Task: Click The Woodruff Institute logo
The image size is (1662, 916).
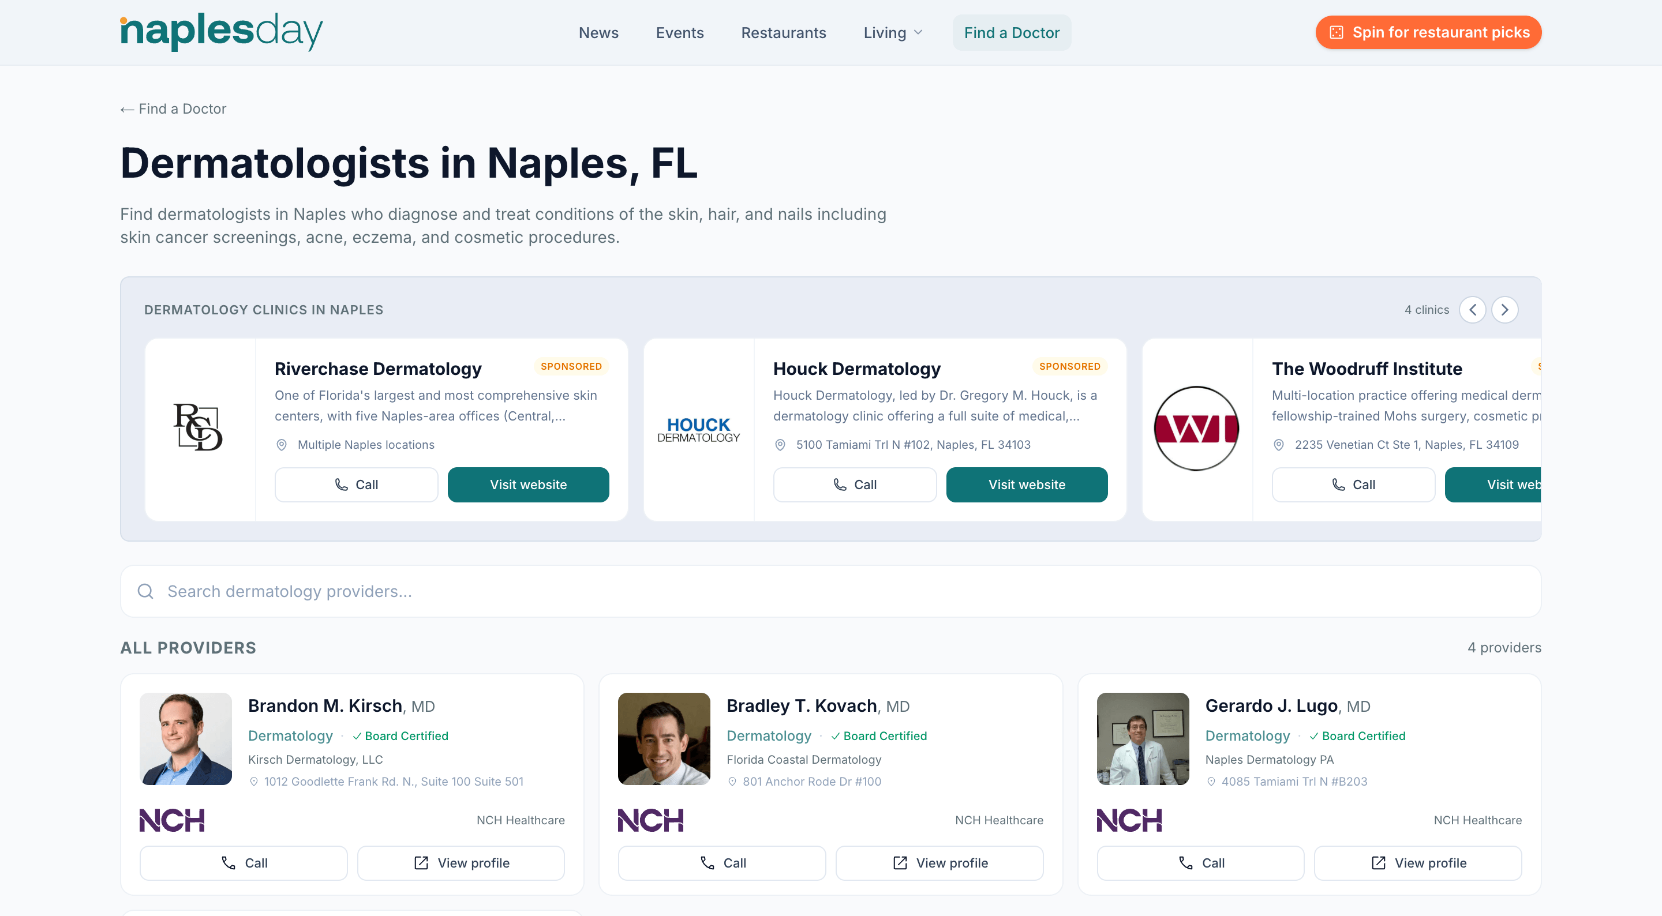Action: [x=1196, y=429]
